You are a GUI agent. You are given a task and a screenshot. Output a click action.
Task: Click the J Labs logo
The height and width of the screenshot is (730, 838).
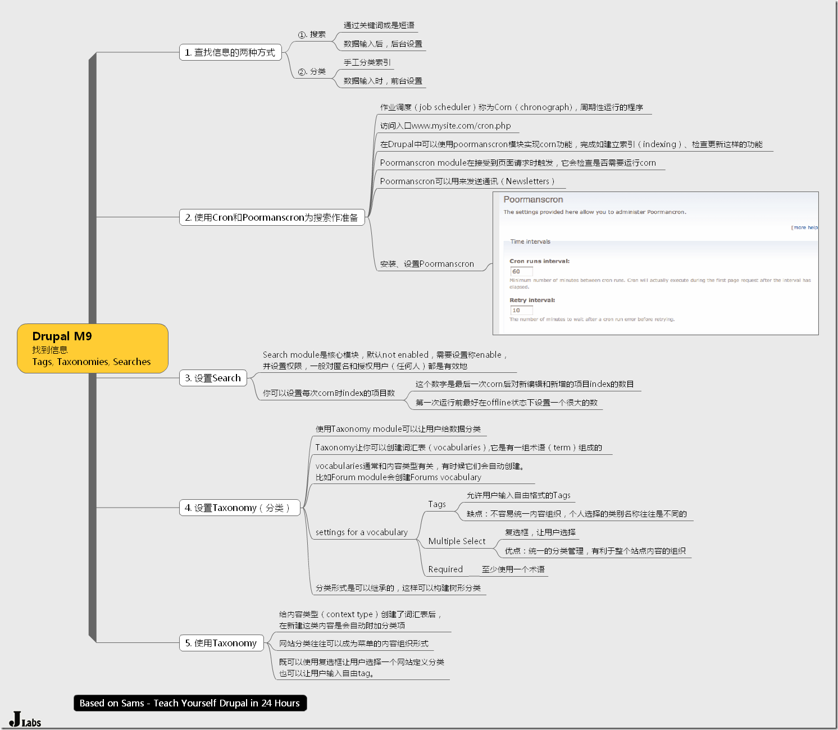point(25,719)
